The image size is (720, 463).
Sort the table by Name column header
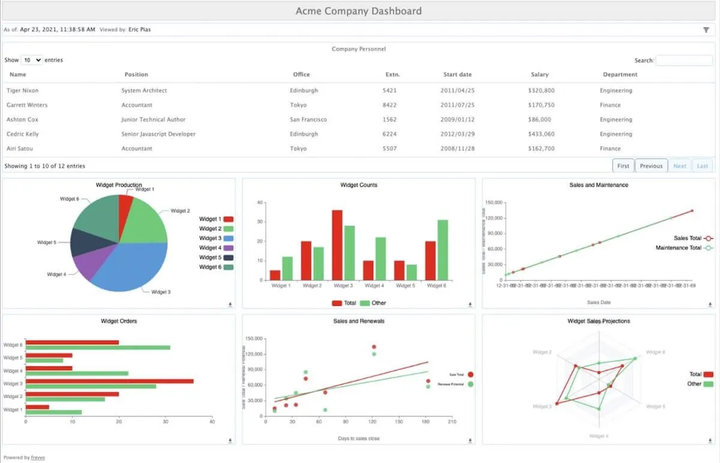(18, 74)
